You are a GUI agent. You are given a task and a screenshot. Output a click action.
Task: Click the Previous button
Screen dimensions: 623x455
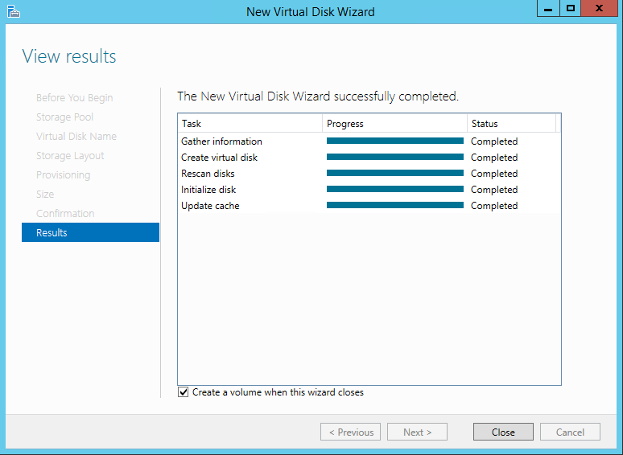click(x=350, y=432)
